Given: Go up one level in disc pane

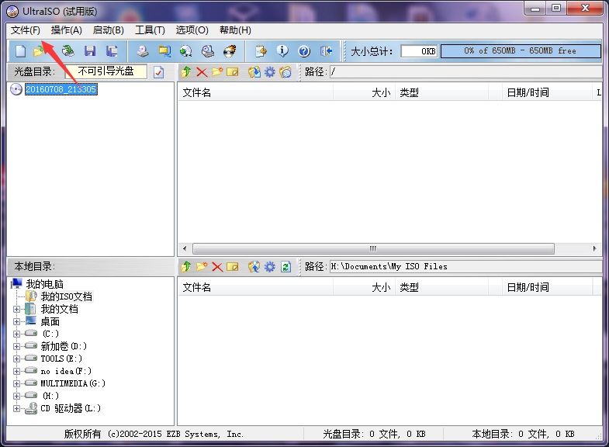Looking at the screenshot, I should 186,72.
